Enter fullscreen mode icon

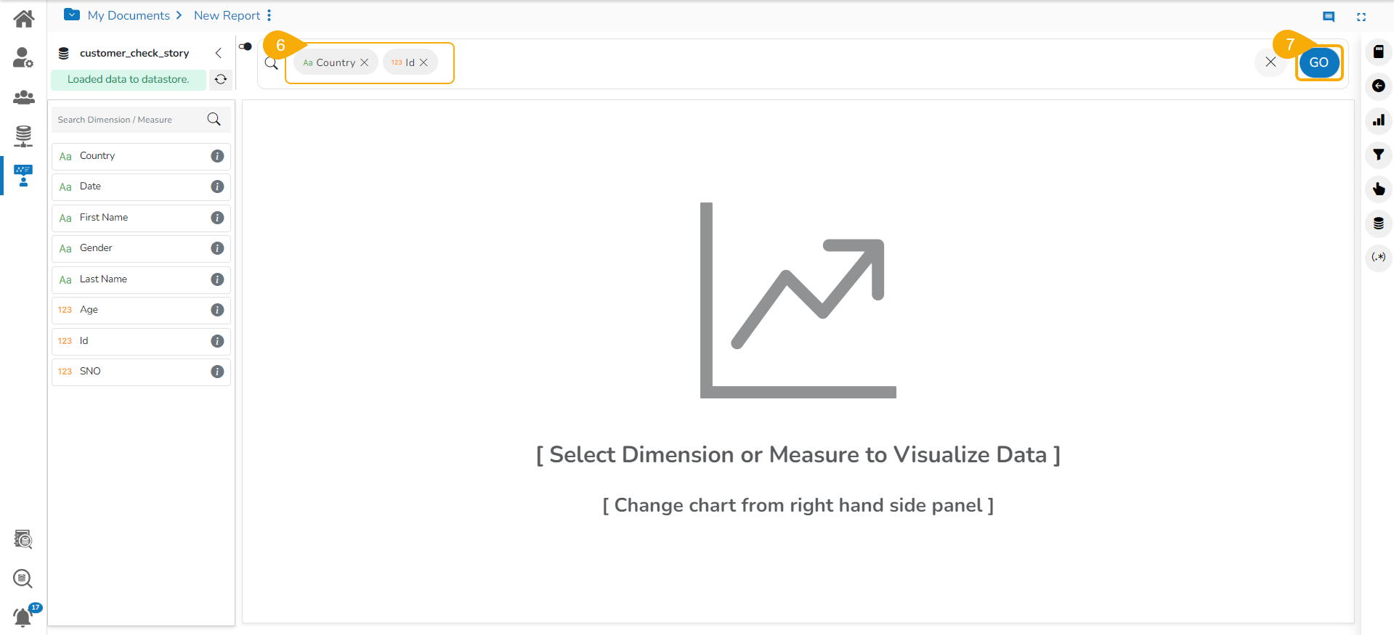1361,17
